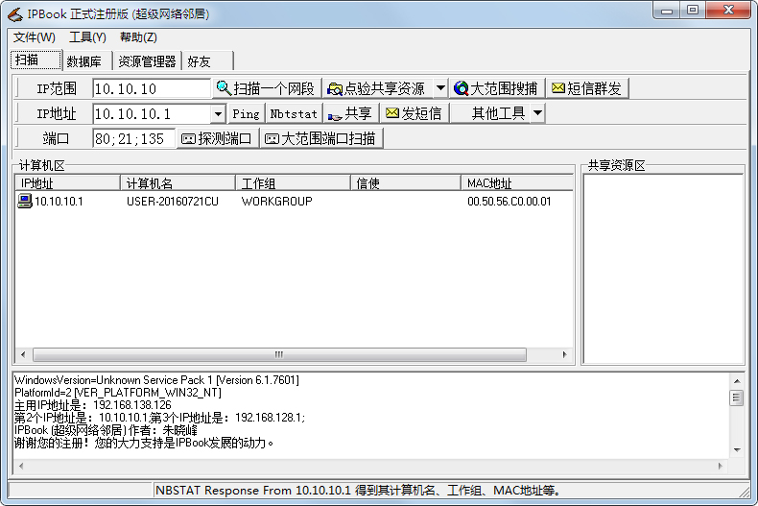Image resolution: width=758 pixels, height=506 pixels.
Task: Expand 其他工具 dropdown arrow
Action: point(537,113)
